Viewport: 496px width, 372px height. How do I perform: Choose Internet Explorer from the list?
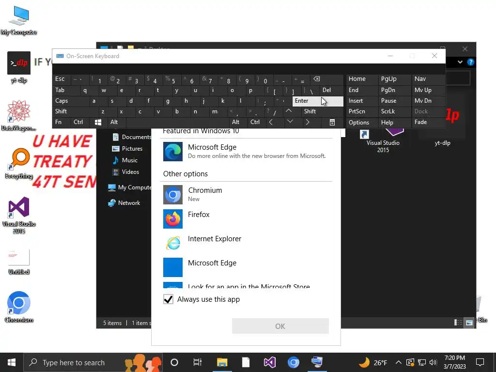246,243
